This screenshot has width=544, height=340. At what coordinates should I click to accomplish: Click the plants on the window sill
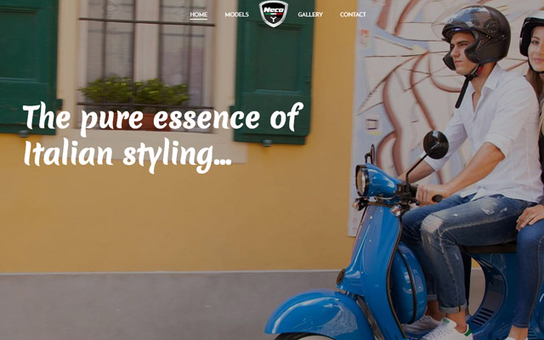(134, 92)
